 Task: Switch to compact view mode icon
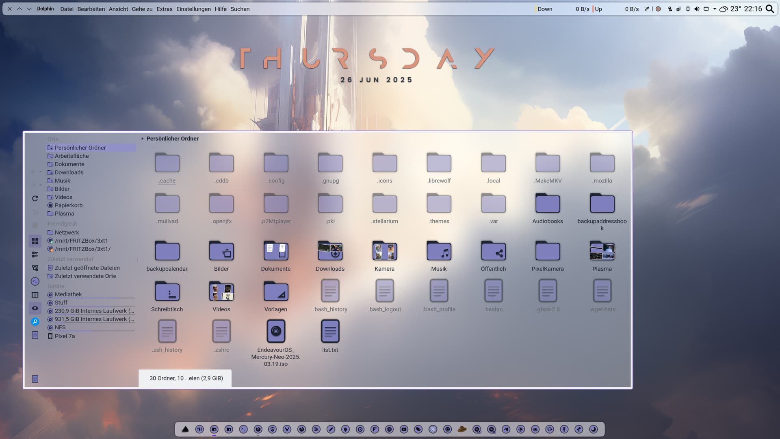(x=35, y=254)
